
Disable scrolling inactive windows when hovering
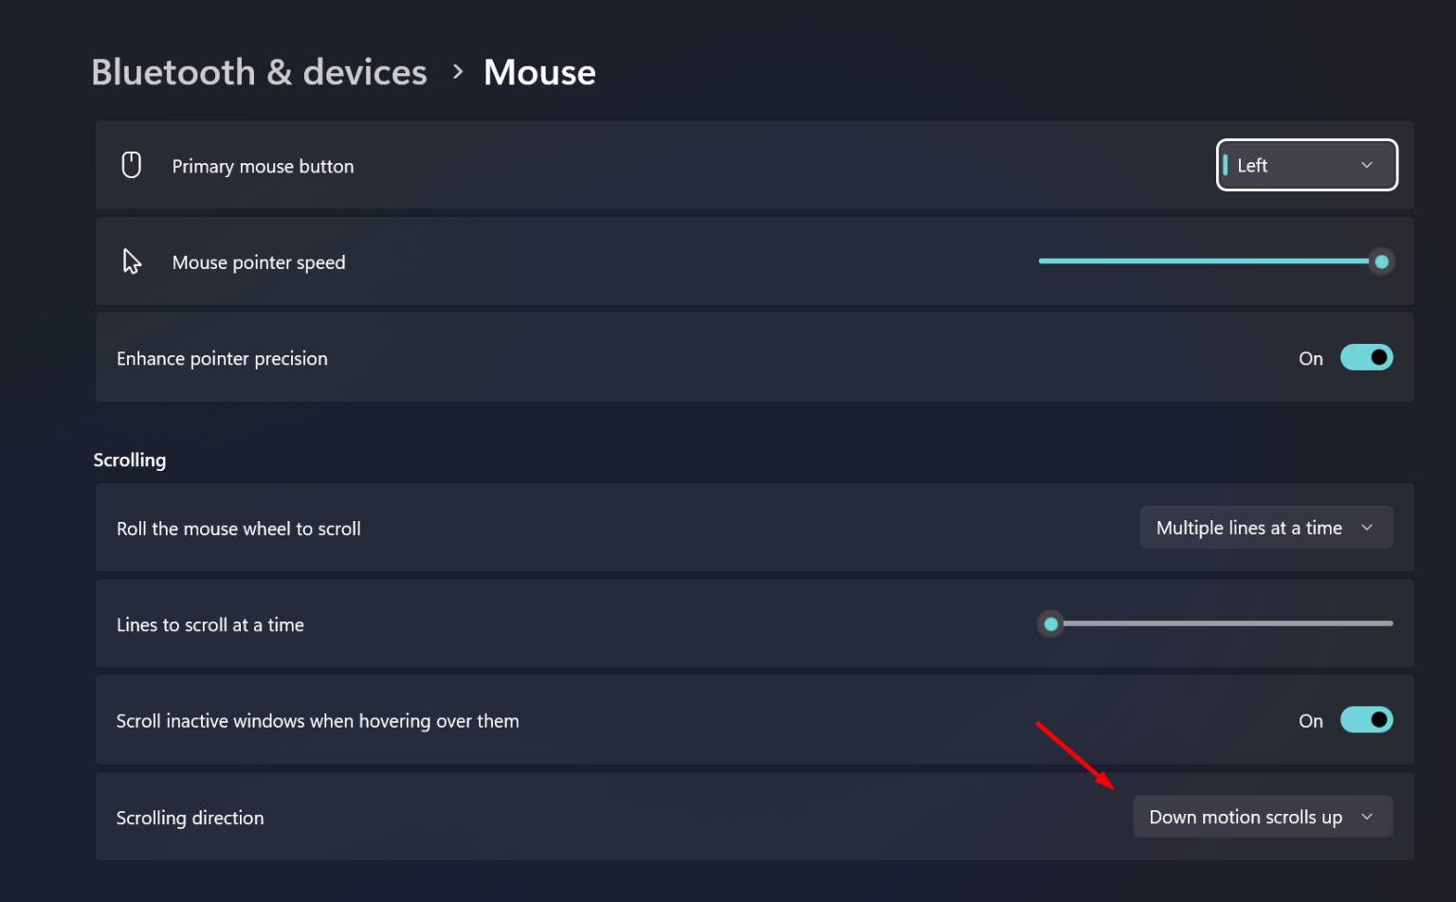(x=1366, y=720)
